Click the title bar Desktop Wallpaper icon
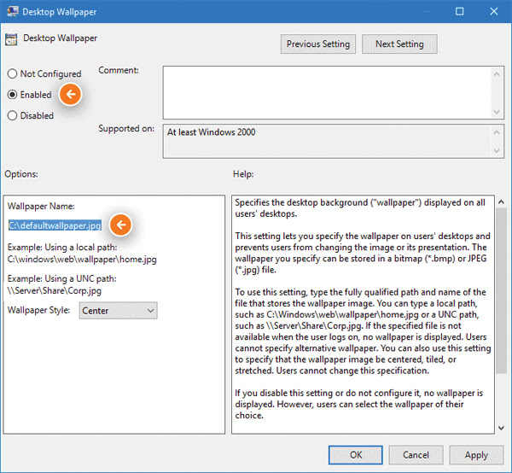 coord(13,11)
